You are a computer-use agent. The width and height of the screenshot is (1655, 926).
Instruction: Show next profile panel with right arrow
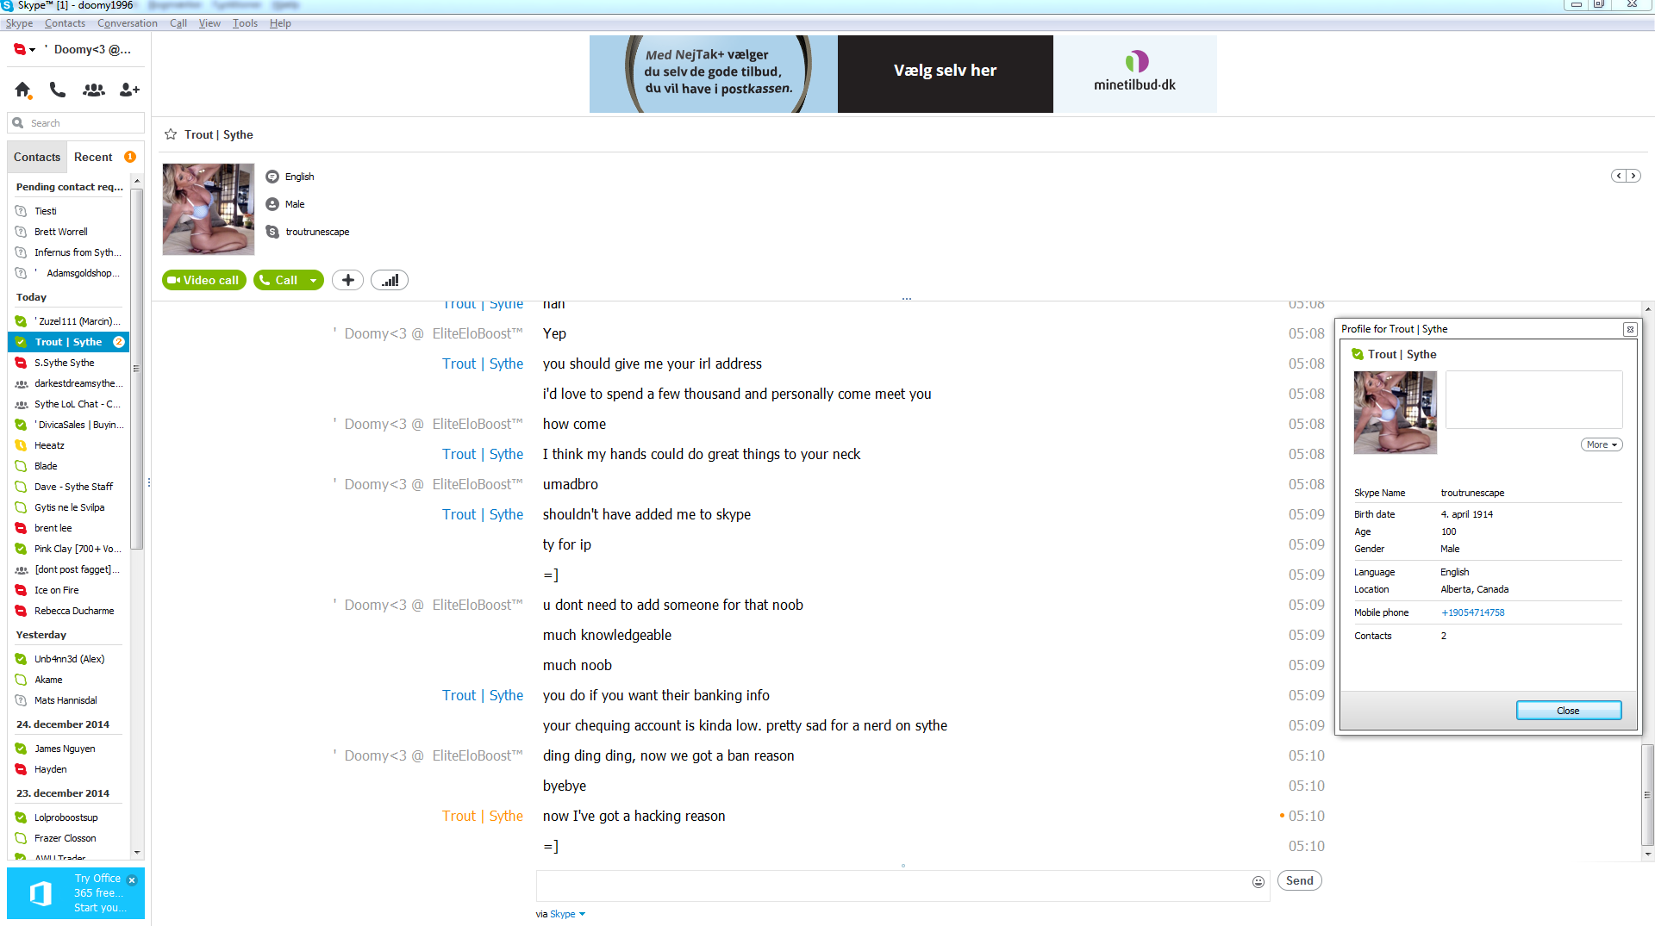tap(1633, 176)
